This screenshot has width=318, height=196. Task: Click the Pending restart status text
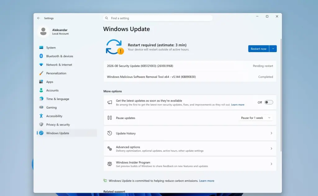pos(263,66)
